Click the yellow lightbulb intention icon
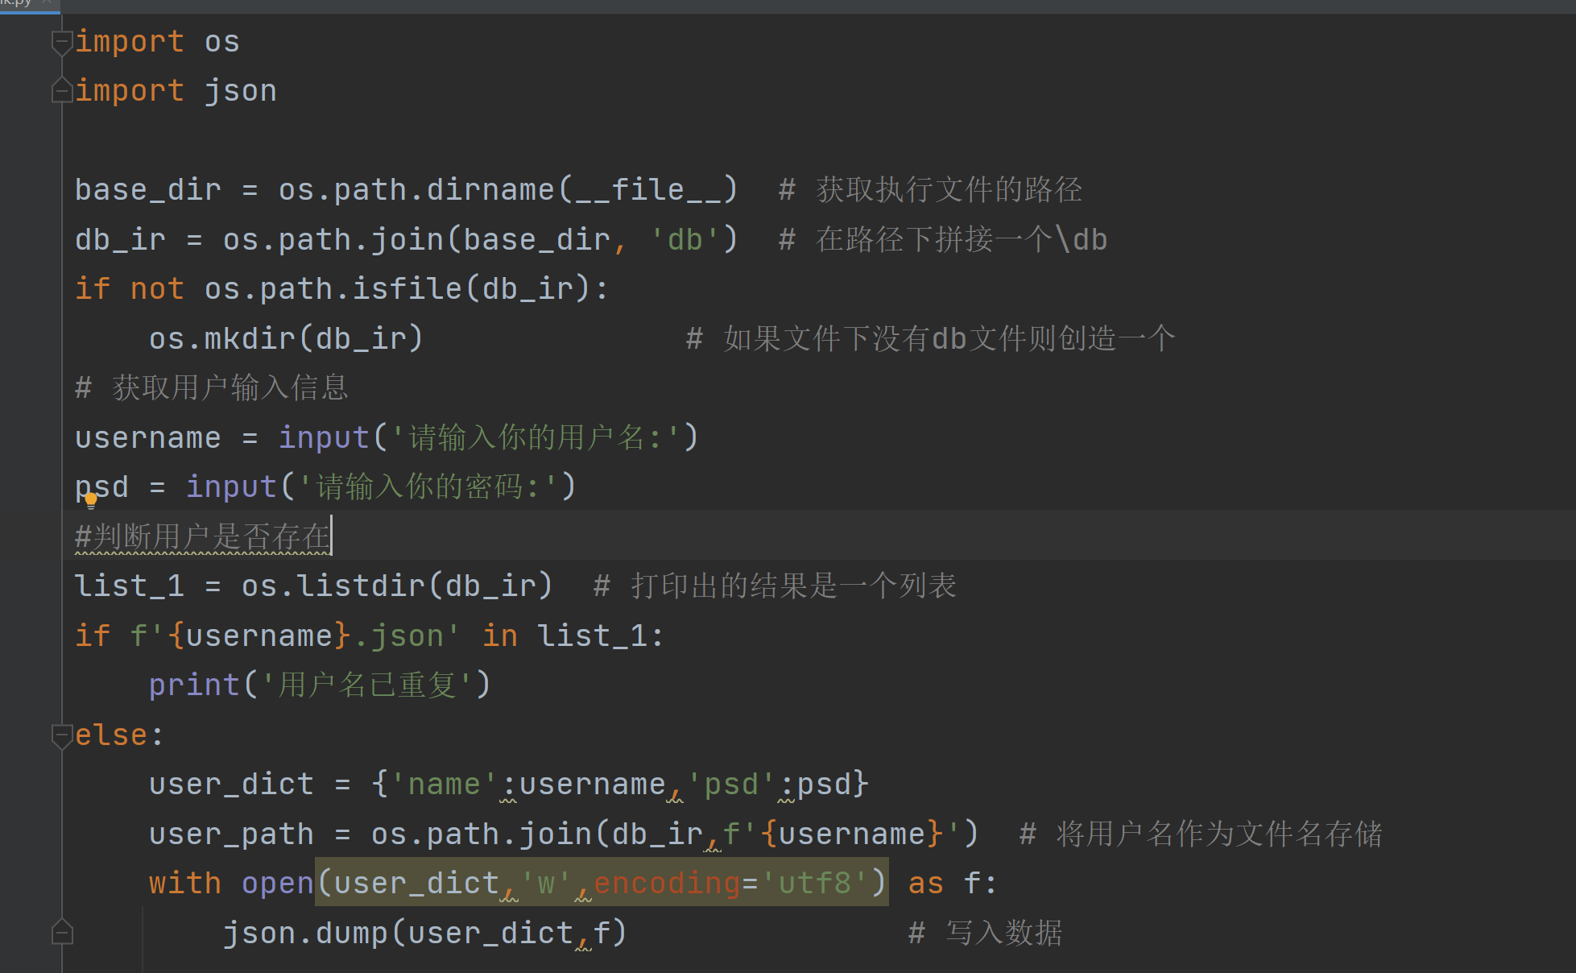 coord(91,500)
